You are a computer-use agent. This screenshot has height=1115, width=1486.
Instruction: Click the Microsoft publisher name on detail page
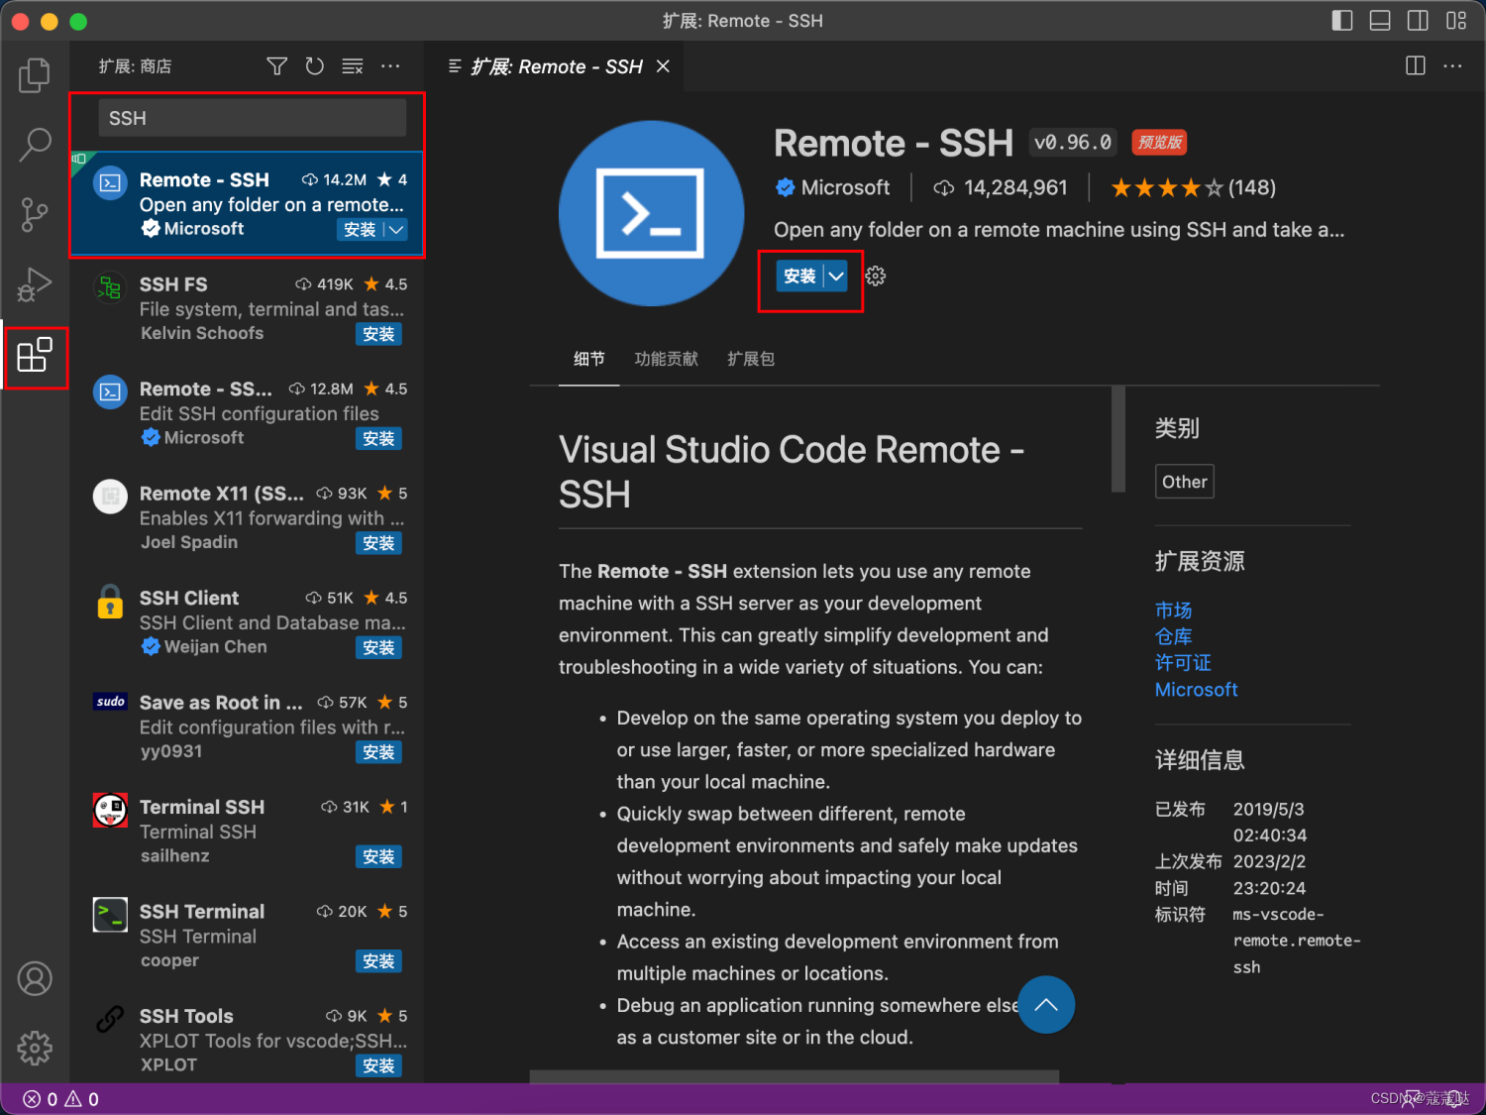[x=845, y=188]
